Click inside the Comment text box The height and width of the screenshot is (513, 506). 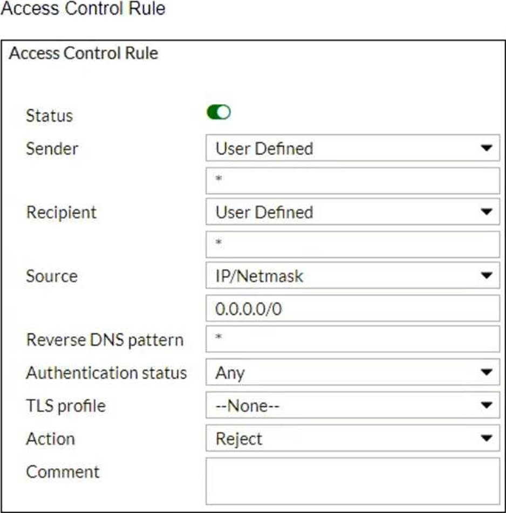tap(352, 481)
